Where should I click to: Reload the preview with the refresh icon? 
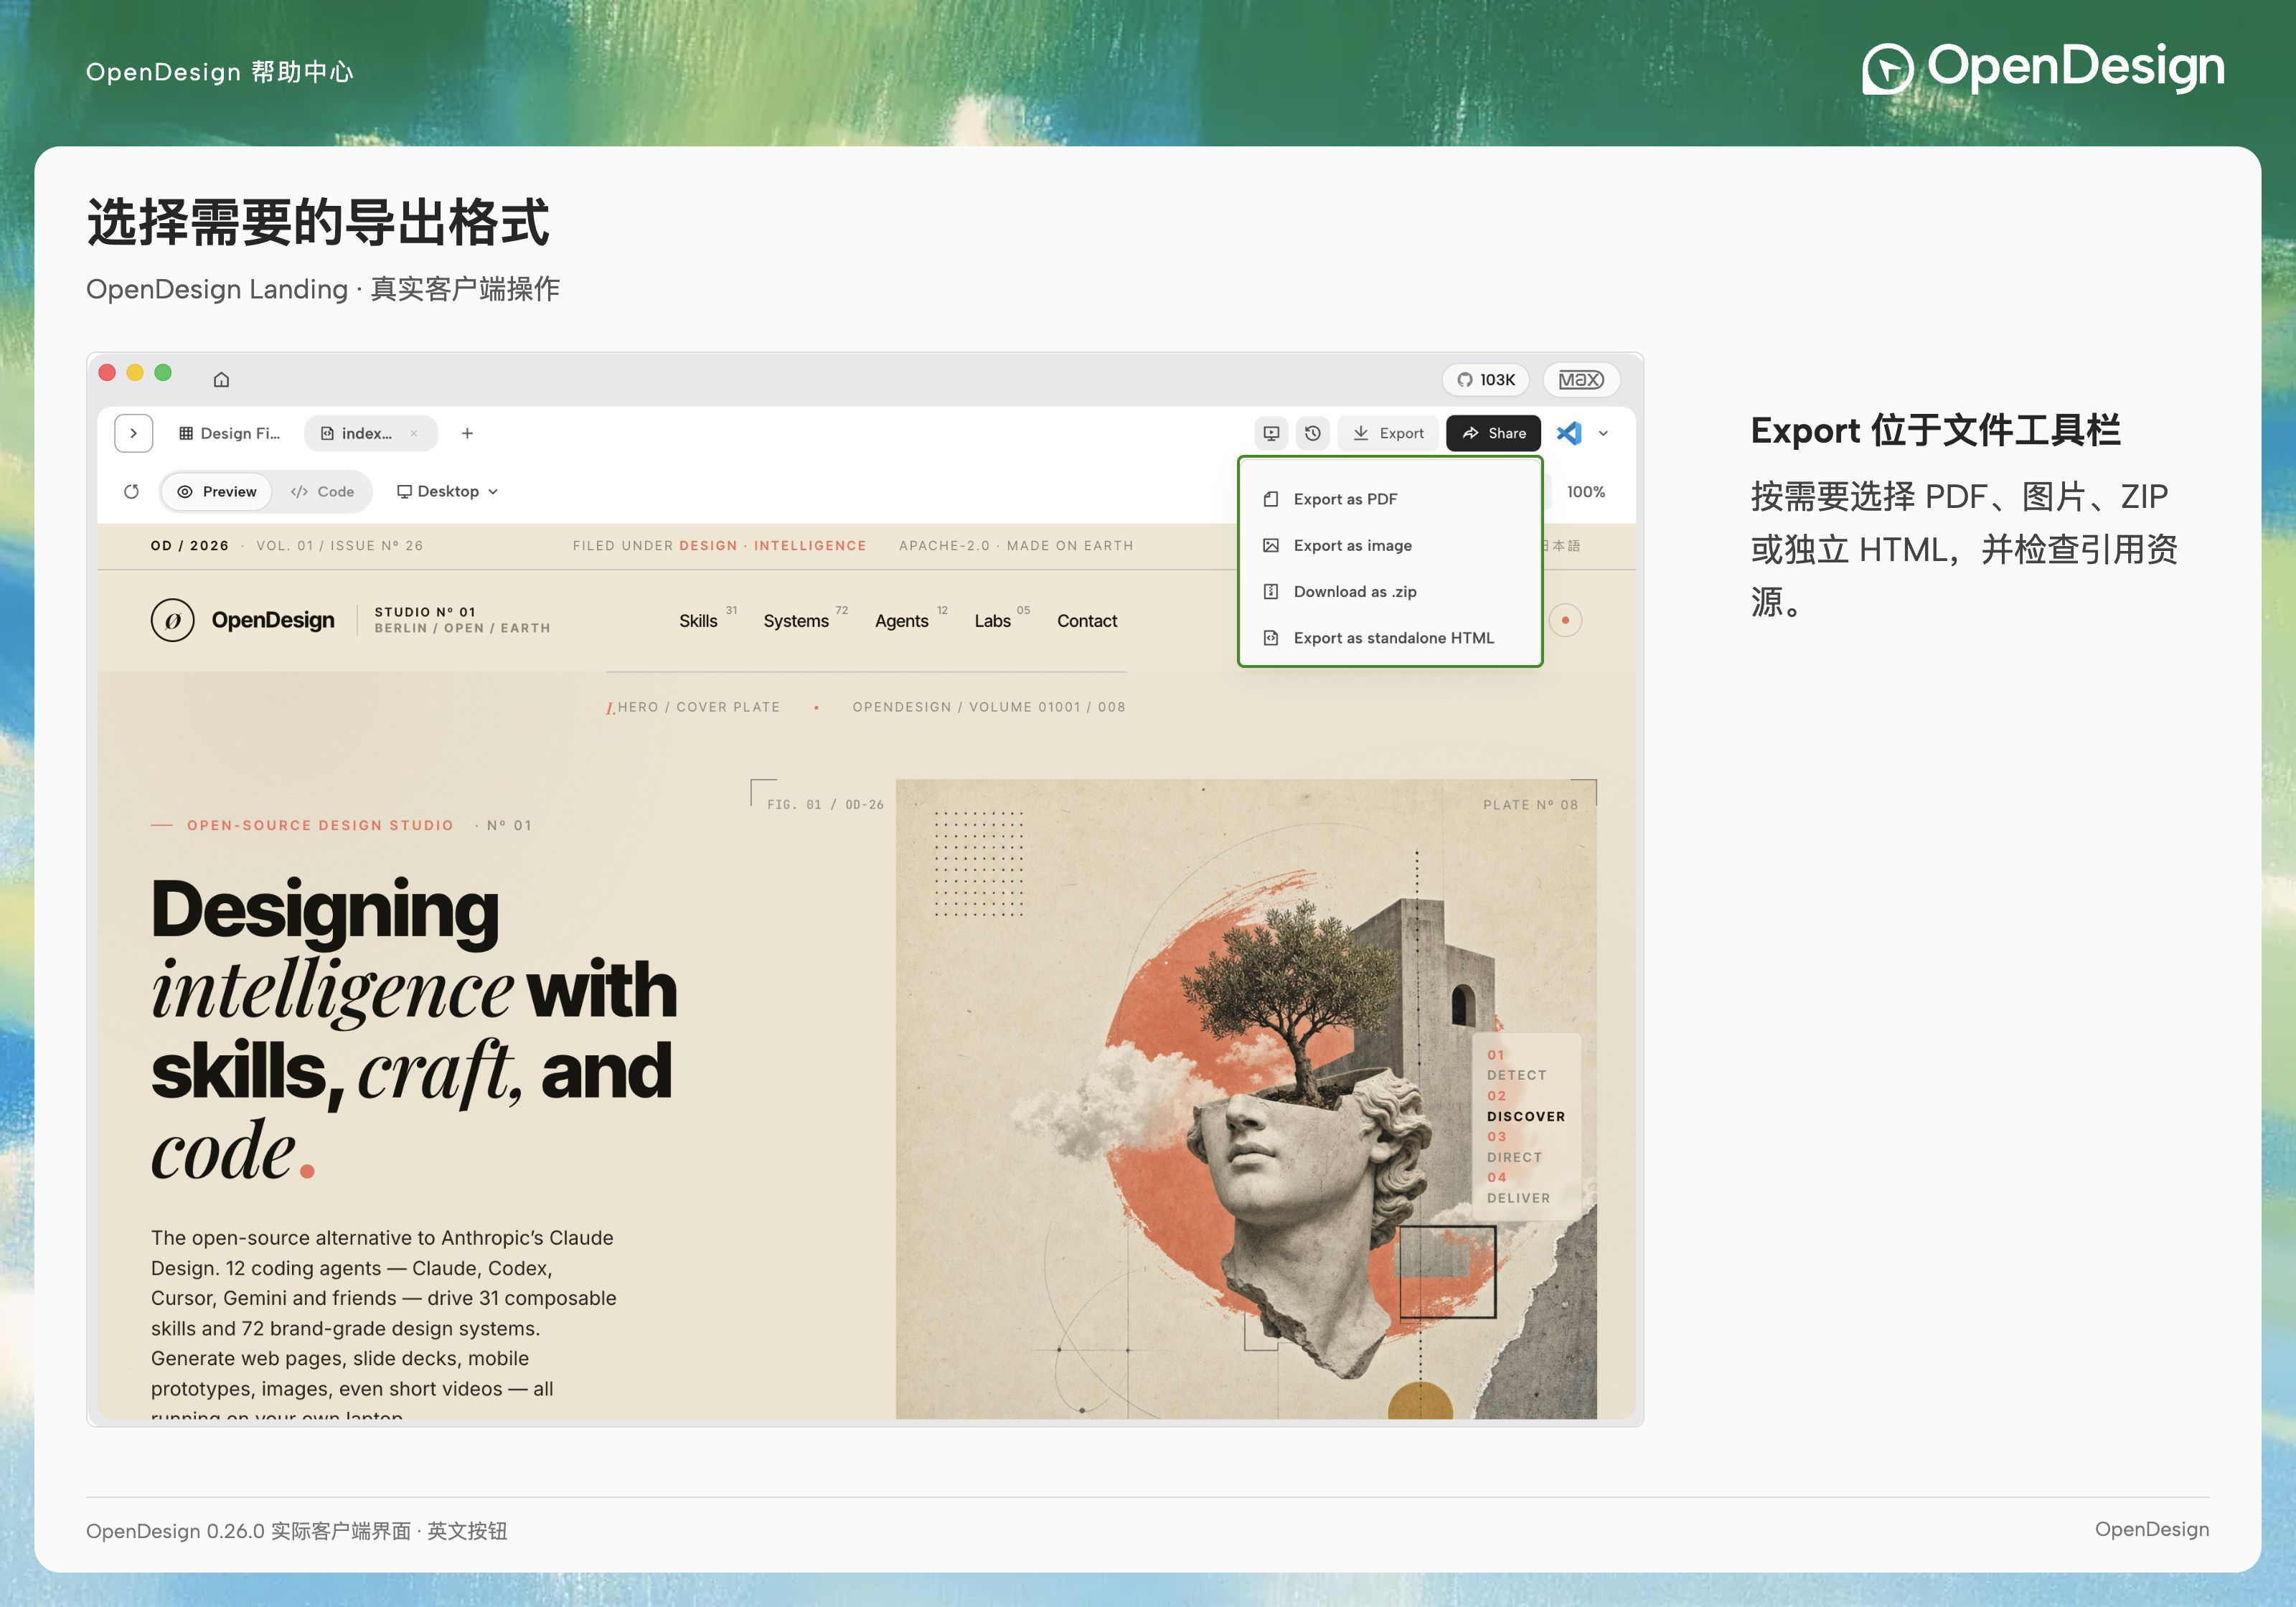click(131, 491)
